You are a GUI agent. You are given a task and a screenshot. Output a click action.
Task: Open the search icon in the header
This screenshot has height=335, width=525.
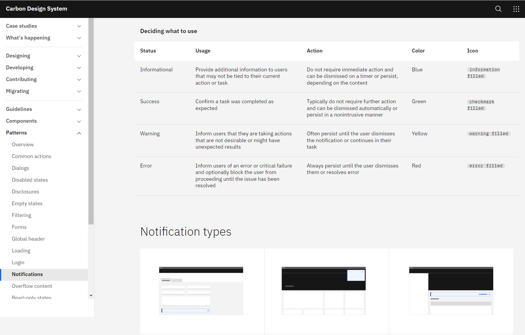pos(498,9)
